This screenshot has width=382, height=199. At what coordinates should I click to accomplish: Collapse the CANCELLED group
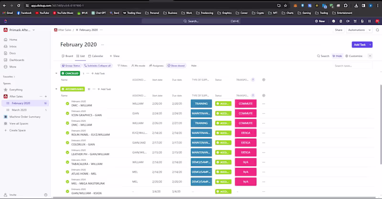point(56,74)
